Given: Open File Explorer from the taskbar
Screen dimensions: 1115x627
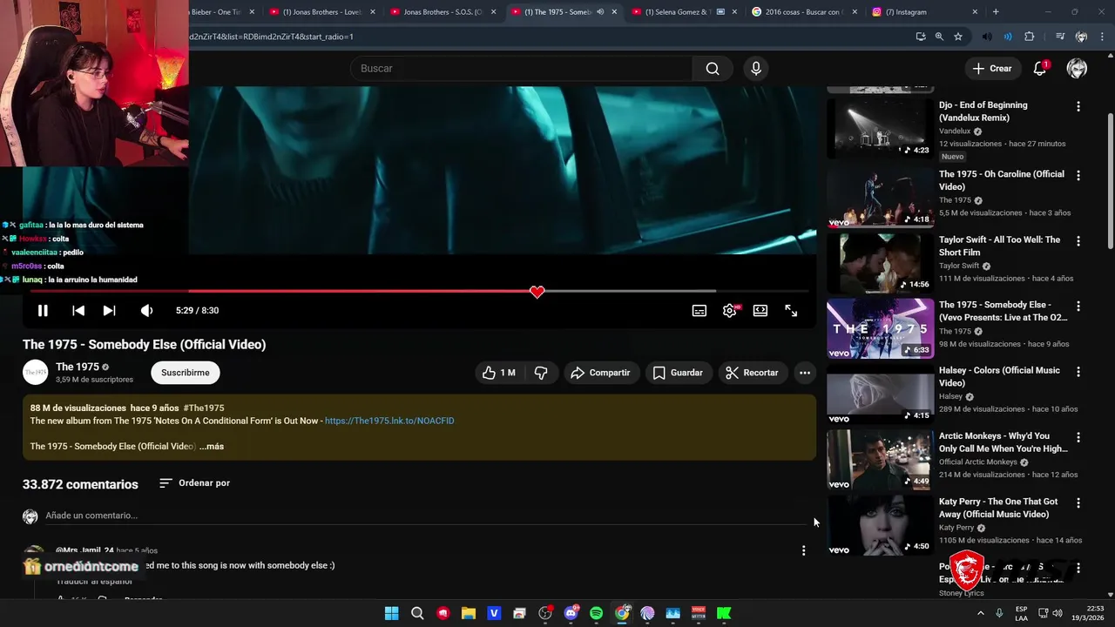Looking at the screenshot, I should (x=468, y=613).
